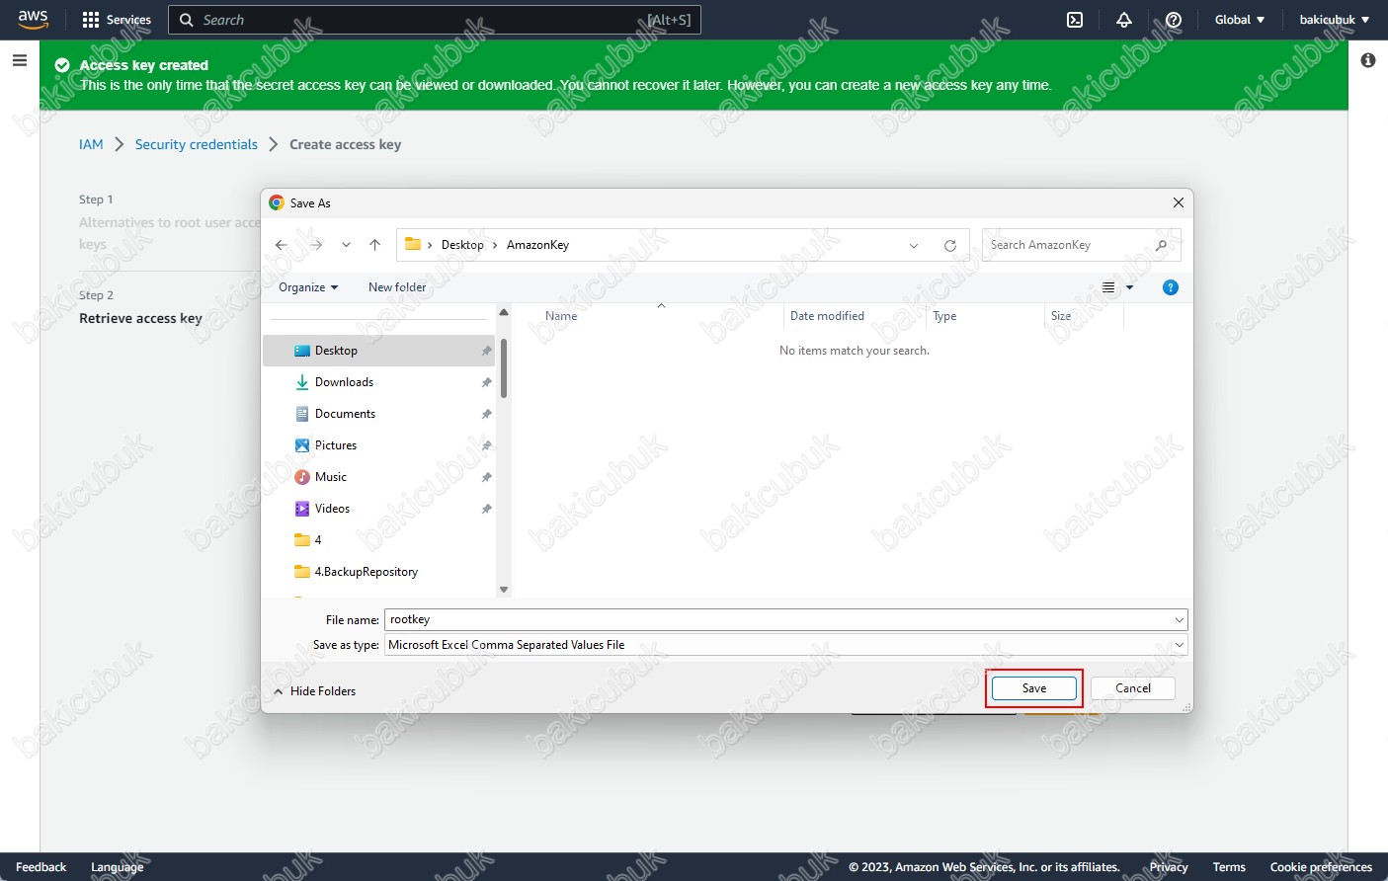Collapse folders with Hide Folders
Screen dimensions: 1388x881
click(x=314, y=691)
